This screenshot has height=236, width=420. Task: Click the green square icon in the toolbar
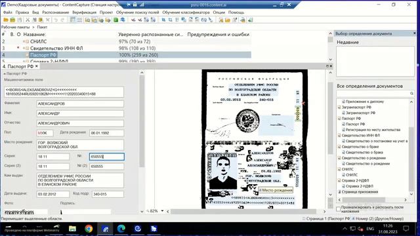click(115, 20)
